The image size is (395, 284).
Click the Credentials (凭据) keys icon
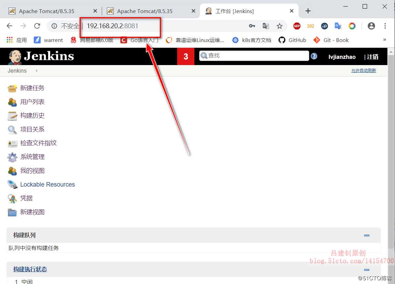(x=12, y=199)
